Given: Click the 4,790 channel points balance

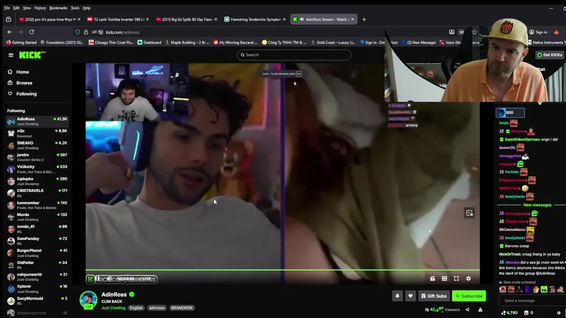Looking at the screenshot, I should point(509,313).
